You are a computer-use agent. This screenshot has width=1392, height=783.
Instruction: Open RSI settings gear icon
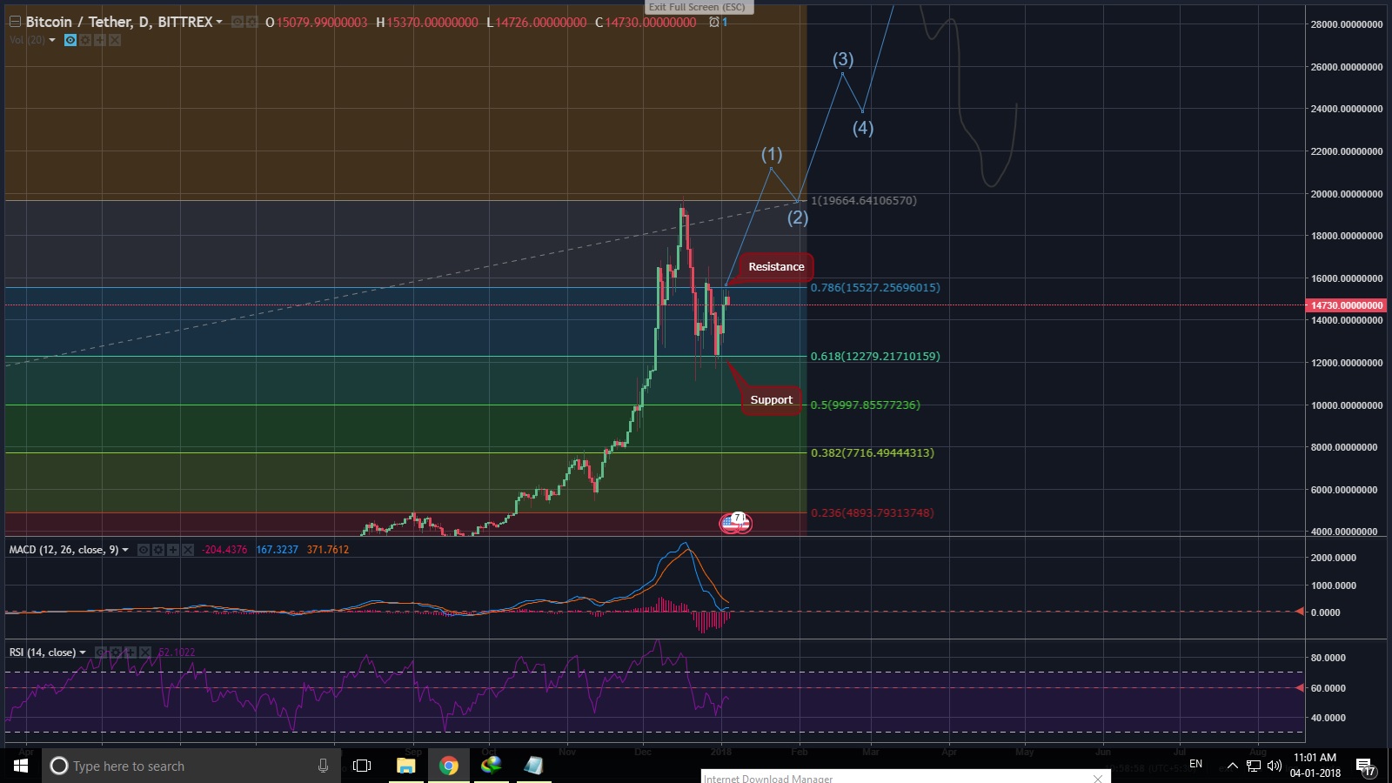tap(116, 652)
